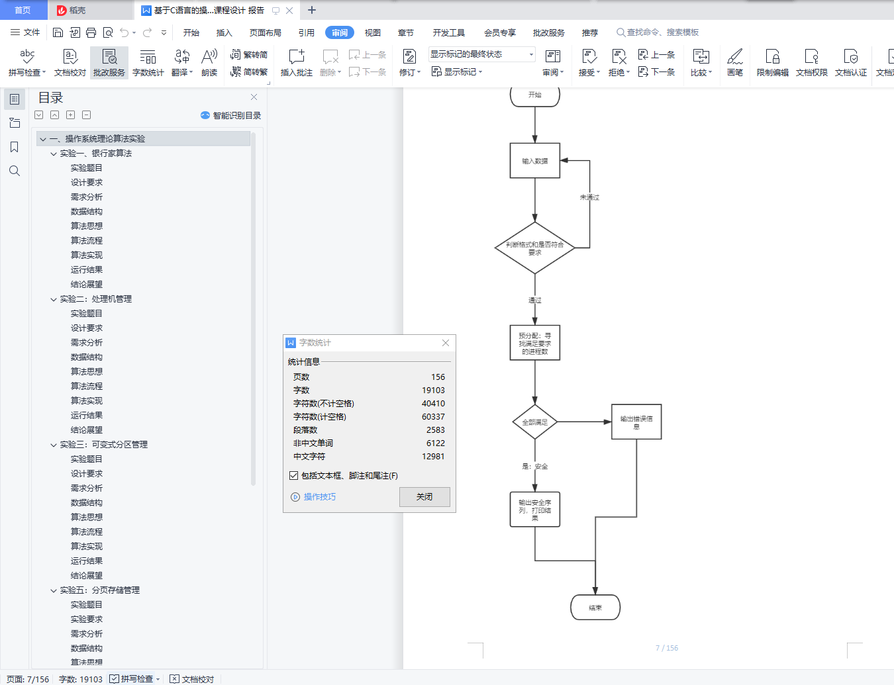This screenshot has width=894, height=685.
Task: Switch to the 插入 ribbon tab
Action: click(x=224, y=32)
